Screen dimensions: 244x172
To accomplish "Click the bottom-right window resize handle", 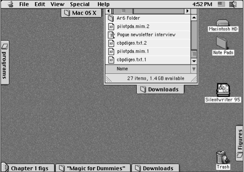I will 194,79.
